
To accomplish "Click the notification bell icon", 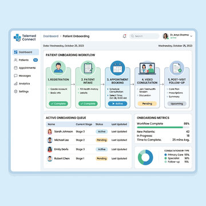I will coord(125,36).
